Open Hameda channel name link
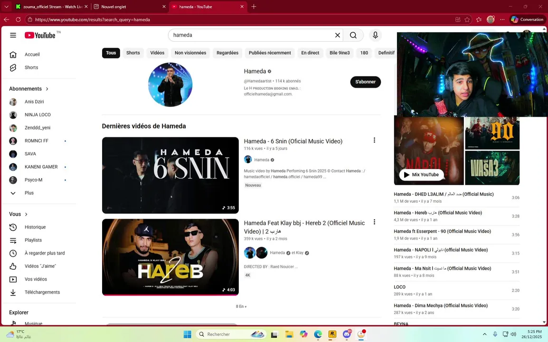Viewport: 548px width, 342px height. click(x=255, y=71)
